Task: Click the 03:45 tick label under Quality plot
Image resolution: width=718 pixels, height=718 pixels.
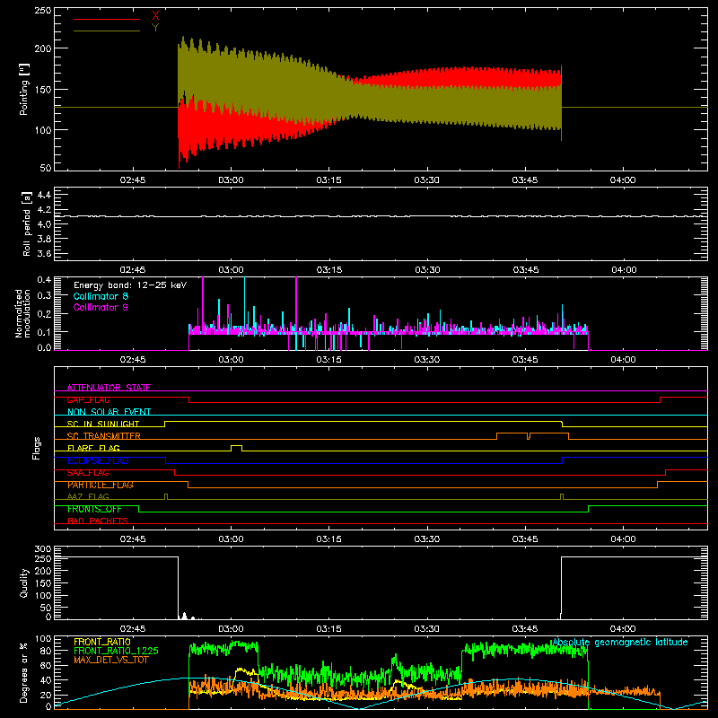Action: click(525, 629)
